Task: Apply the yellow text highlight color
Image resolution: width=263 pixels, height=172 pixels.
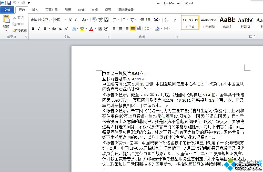Action: pyautogui.click(x=82, y=29)
